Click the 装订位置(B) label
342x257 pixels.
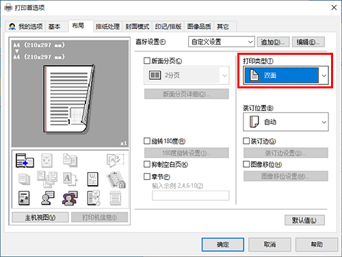[x=258, y=108]
